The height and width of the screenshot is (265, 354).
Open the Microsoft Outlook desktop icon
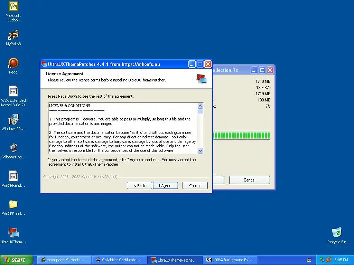click(13, 12)
